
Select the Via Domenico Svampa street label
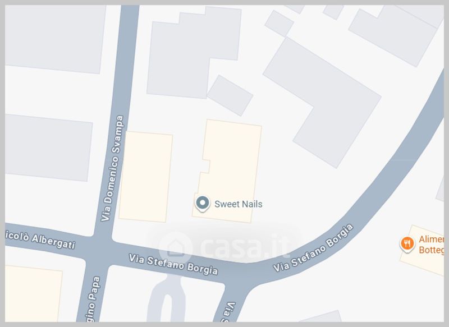pos(112,168)
